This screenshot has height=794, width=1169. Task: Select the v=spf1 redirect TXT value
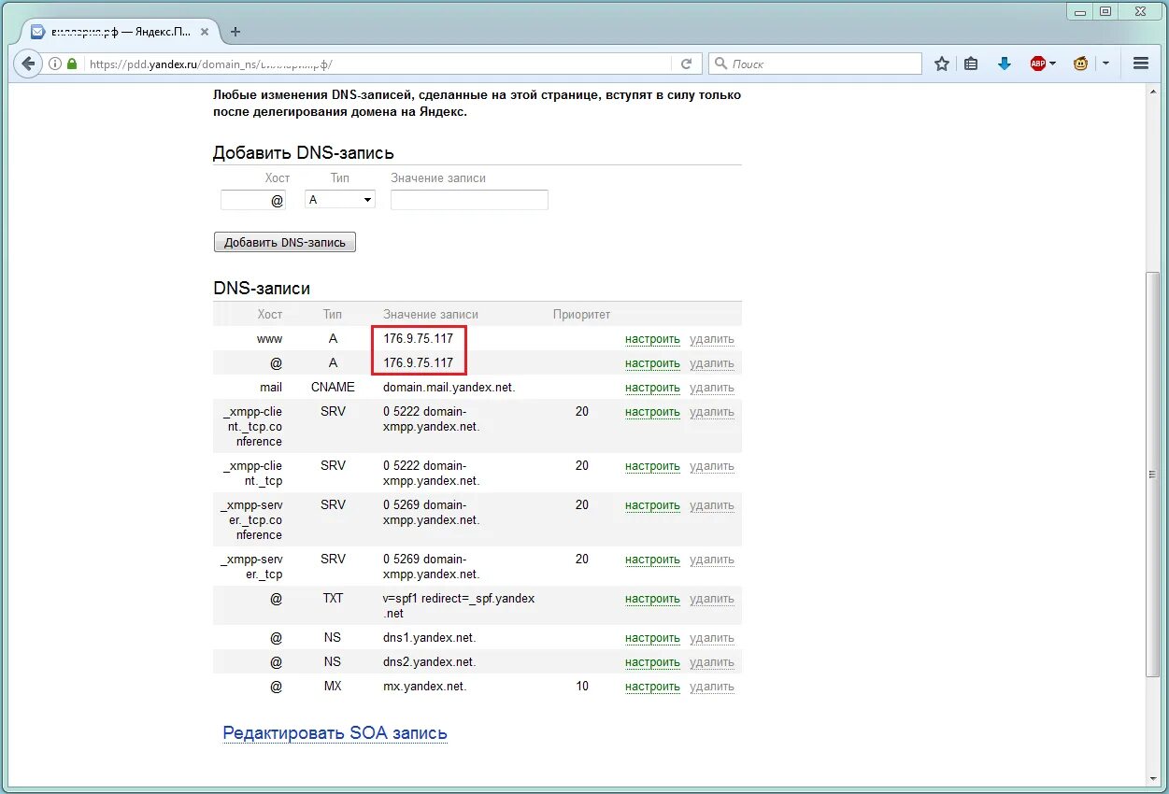click(x=459, y=605)
